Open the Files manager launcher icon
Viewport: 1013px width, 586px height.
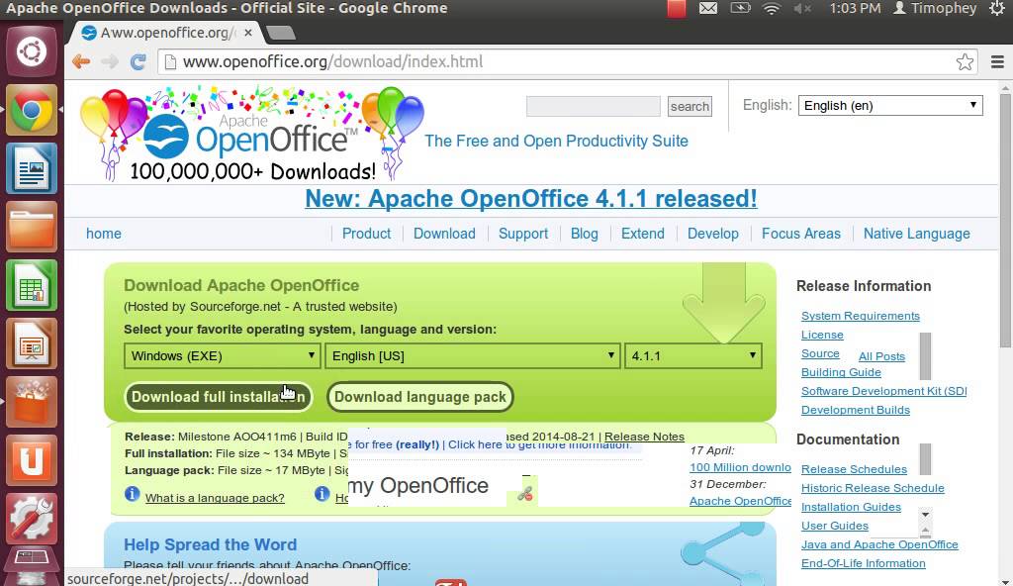click(x=31, y=227)
